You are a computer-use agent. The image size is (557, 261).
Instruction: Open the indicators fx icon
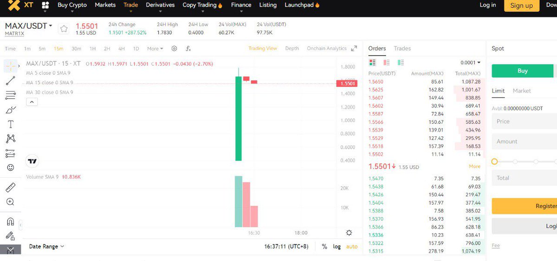(x=188, y=48)
